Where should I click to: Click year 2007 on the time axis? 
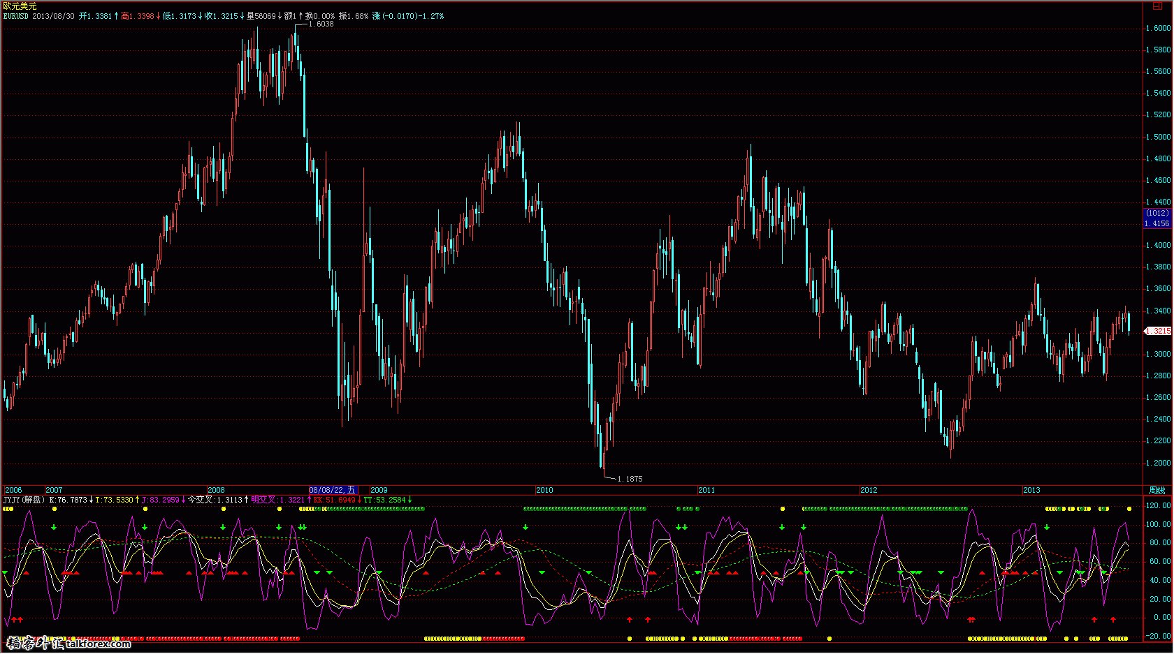click(x=54, y=490)
